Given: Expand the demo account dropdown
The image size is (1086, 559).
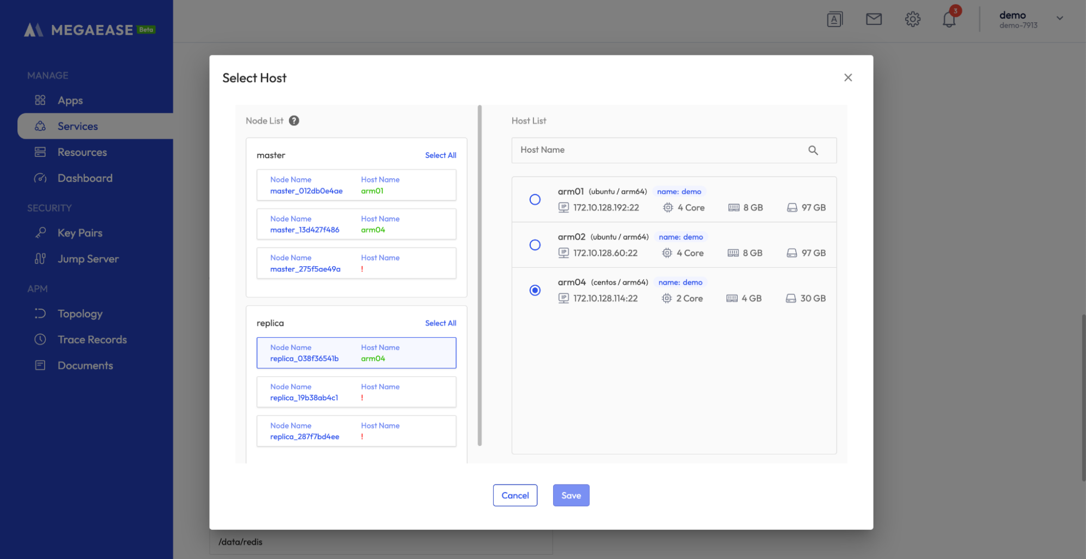Looking at the screenshot, I should click(1059, 18).
